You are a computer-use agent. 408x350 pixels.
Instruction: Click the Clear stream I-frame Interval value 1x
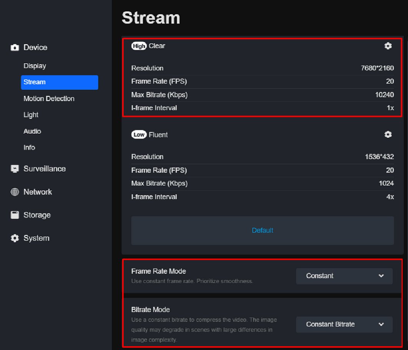tap(390, 108)
